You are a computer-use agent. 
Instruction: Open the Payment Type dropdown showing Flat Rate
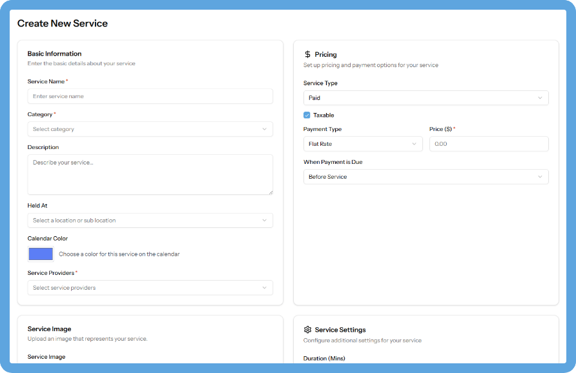363,143
